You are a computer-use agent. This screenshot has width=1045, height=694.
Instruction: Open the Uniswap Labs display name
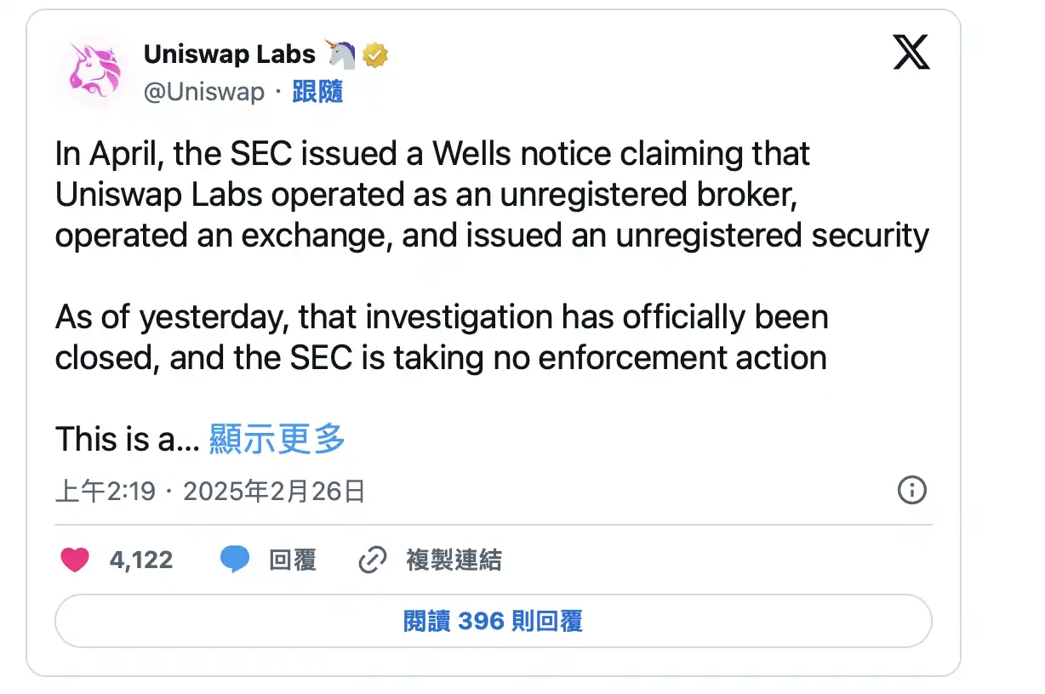[x=229, y=54]
